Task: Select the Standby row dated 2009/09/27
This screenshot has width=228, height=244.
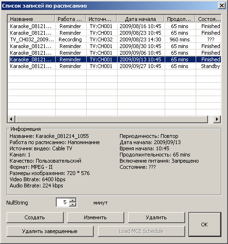Action: 114,66
